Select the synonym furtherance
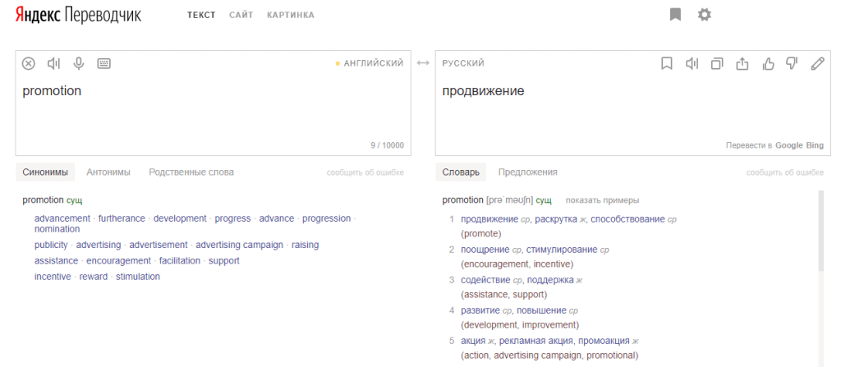 pos(122,218)
